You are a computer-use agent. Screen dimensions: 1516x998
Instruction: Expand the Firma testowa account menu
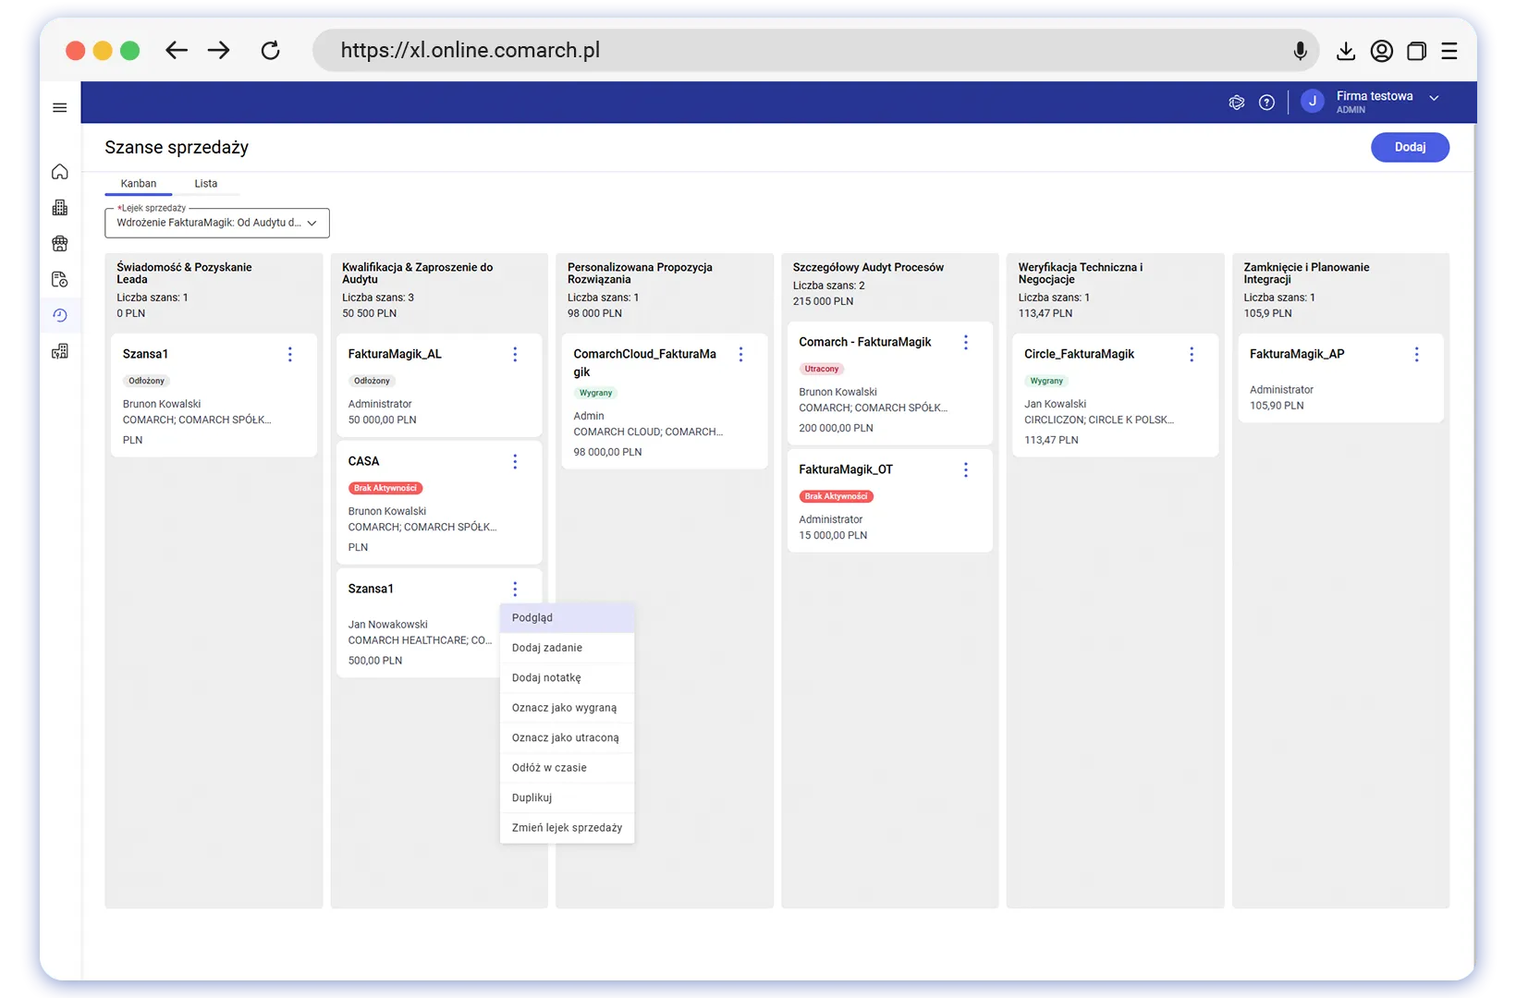click(1434, 98)
